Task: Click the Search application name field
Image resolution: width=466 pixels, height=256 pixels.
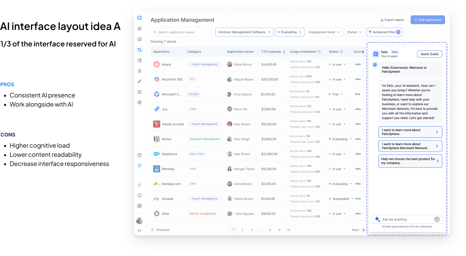Action: (x=181, y=32)
